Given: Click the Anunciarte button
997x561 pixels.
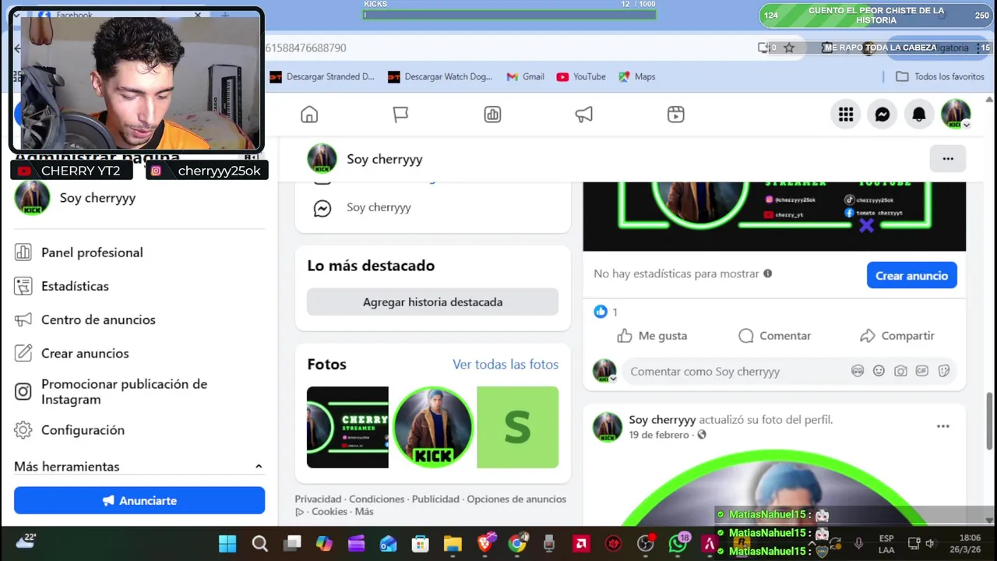Looking at the screenshot, I should (x=139, y=500).
